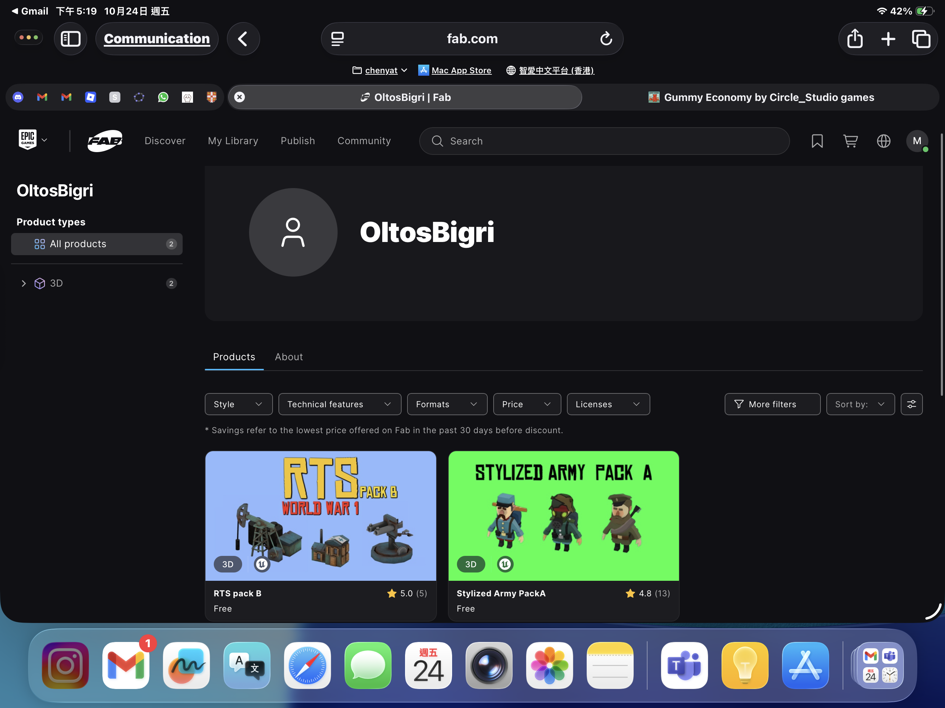Screen dimensions: 945x708
Task: Click the Safari share icon
Action: (855, 39)
